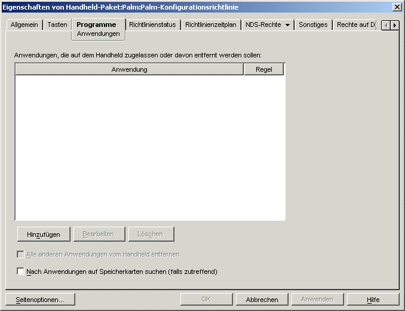Switch to the Sonstiges tab

click(x=313, y=25)
